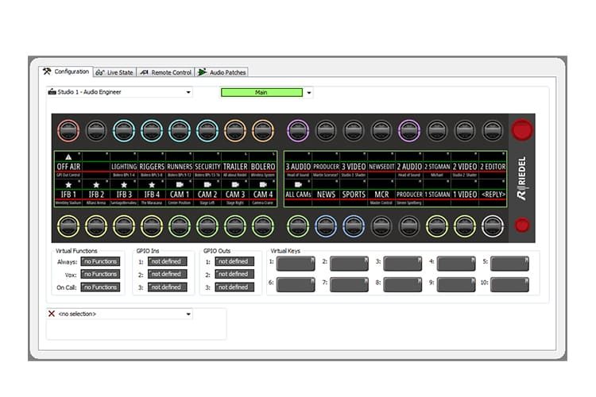Viewport: 596px width, 397px height.
Task: Click the orange knob above TRAILER
Action: pyautogui.click(x=235, y=131)
